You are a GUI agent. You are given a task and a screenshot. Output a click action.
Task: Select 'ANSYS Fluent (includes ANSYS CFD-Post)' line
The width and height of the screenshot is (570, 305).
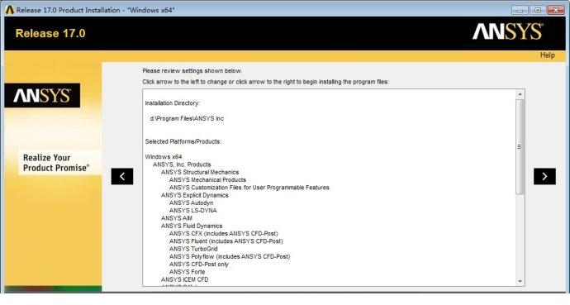(226, 241)
